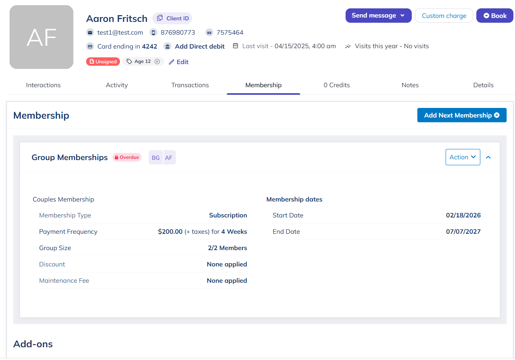This screenshot has width=515, height=360.
Task: Click the number 7575464
Action: [x=230, y=33]
